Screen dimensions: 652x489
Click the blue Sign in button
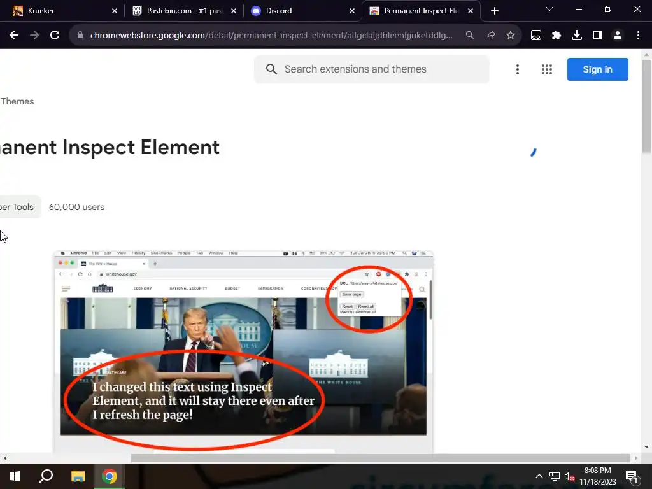(x=597, y=69)
